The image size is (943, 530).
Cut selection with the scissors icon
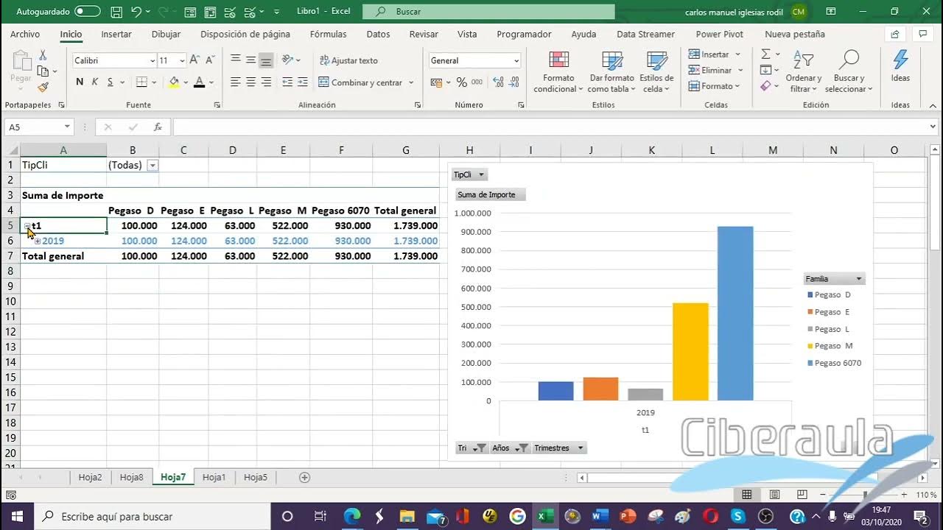tap(43, 55)
